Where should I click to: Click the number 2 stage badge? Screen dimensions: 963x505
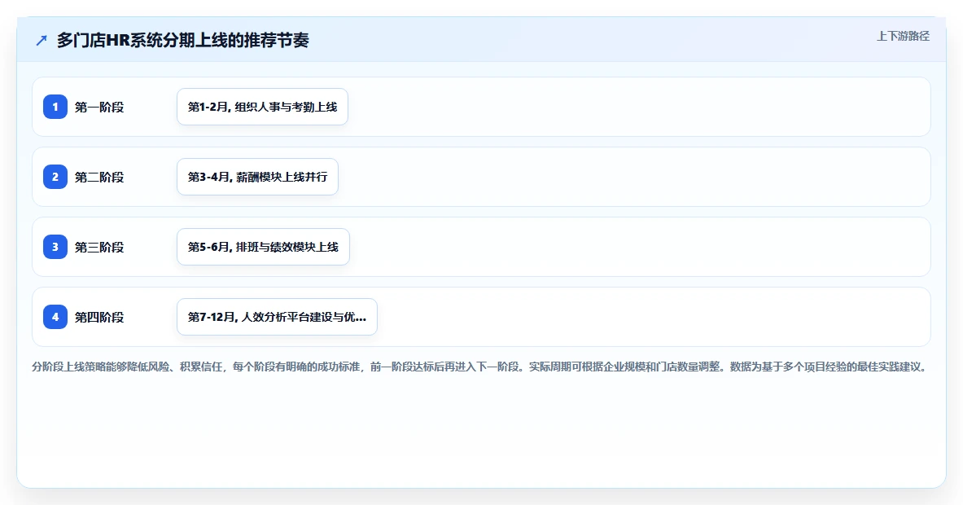pos(55,177)
